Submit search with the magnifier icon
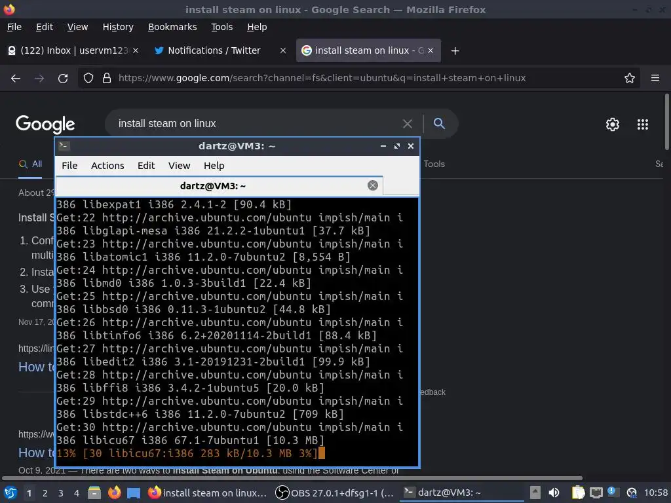The height and width of the screenshot is (503, 671). click(439, 124)
